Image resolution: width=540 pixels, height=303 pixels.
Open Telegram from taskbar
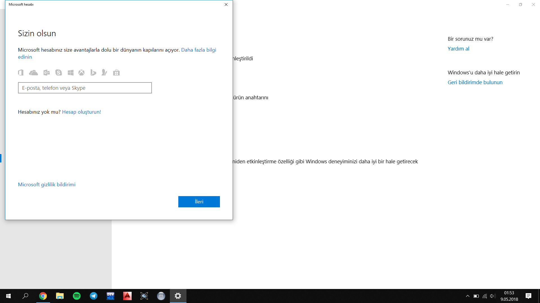tap(94, 296)
